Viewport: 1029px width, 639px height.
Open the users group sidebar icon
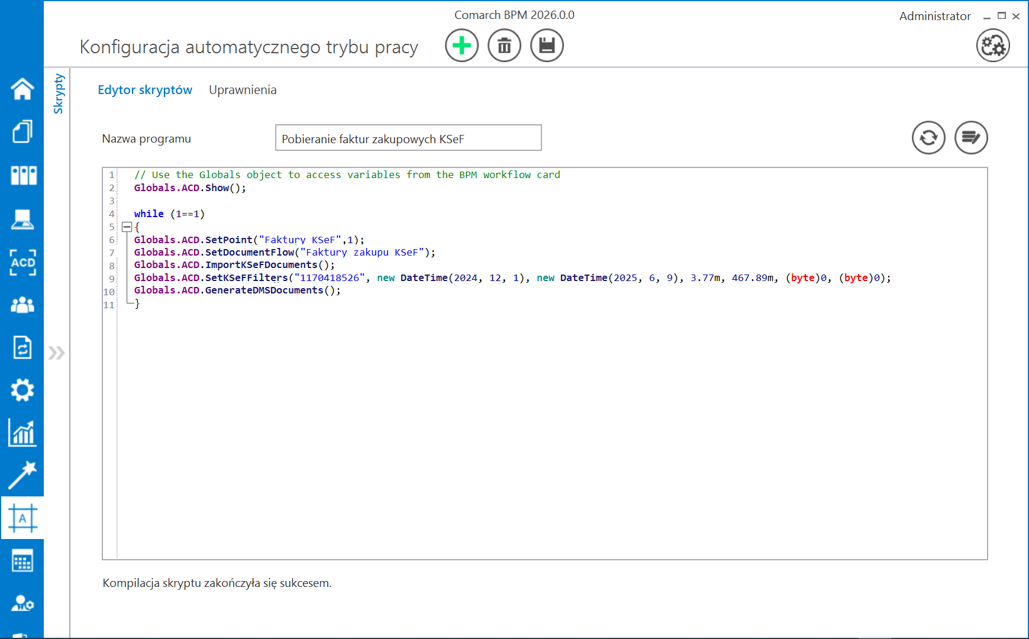click(x=22, y=305)
